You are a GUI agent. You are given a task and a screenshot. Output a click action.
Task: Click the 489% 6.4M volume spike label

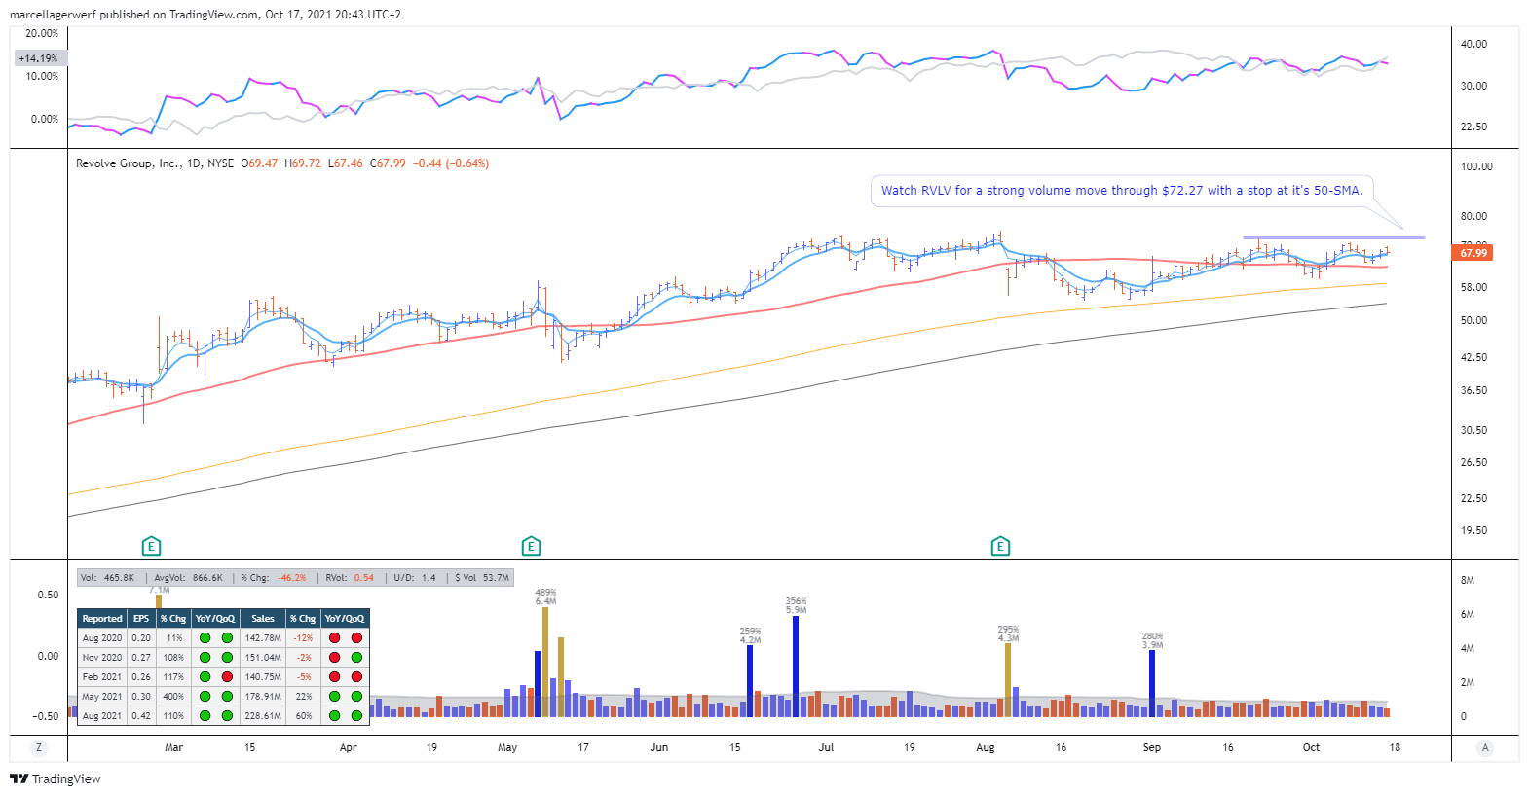click(545, 597)
